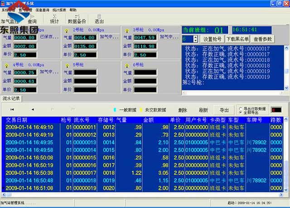Select row dated 2009-01-14 16:50:48

point(144,180)
